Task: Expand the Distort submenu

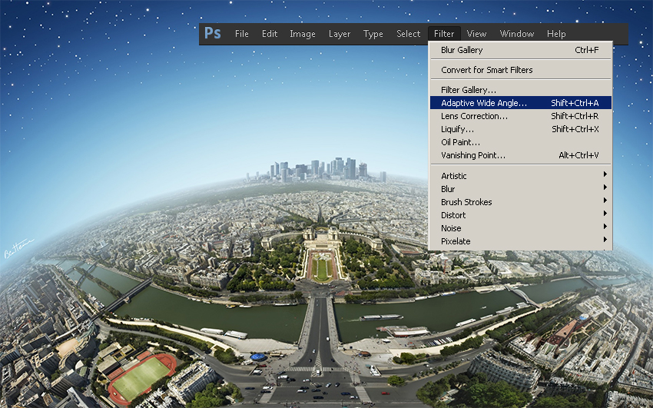Action: pyautogui.click(x=521, y=215)
